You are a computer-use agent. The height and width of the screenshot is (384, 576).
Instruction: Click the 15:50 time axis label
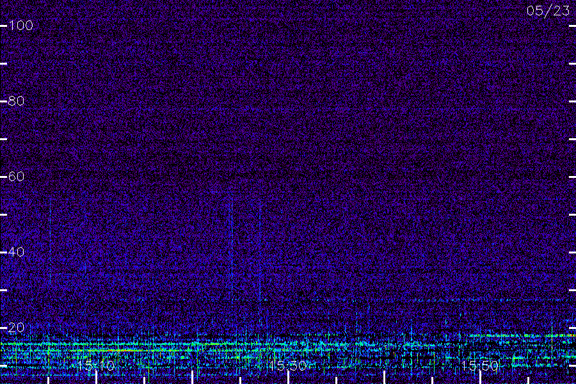[480, 365]
